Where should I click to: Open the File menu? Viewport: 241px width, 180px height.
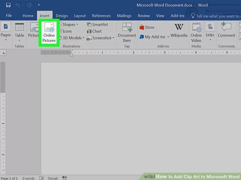(9, 15)
